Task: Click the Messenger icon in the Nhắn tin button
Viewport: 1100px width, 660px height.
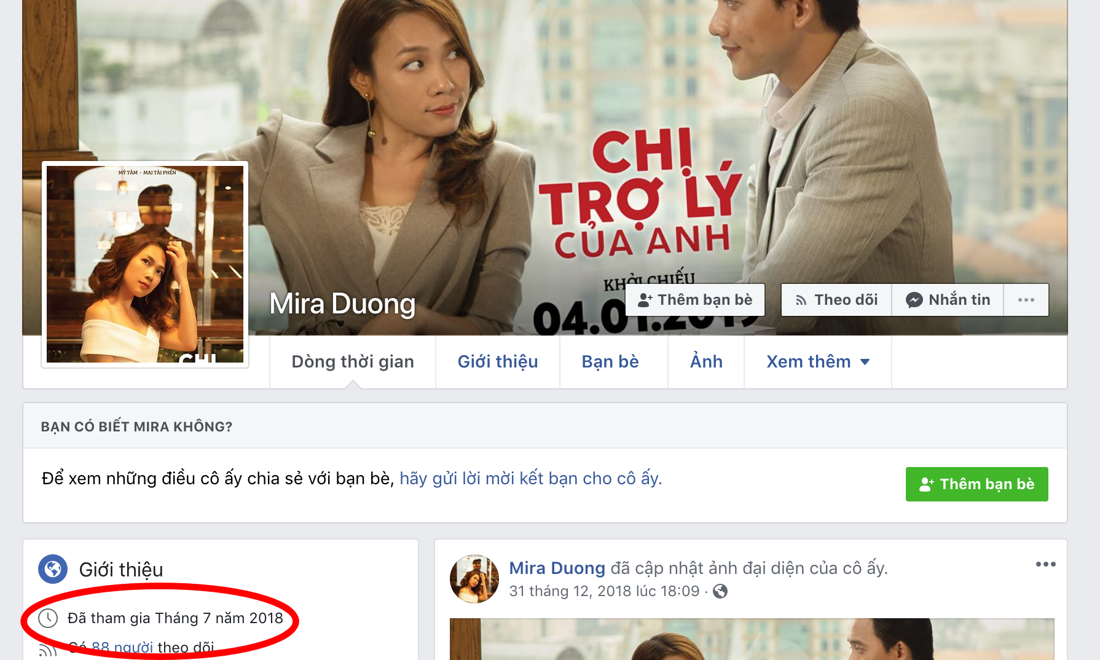Action: (914, 300)
